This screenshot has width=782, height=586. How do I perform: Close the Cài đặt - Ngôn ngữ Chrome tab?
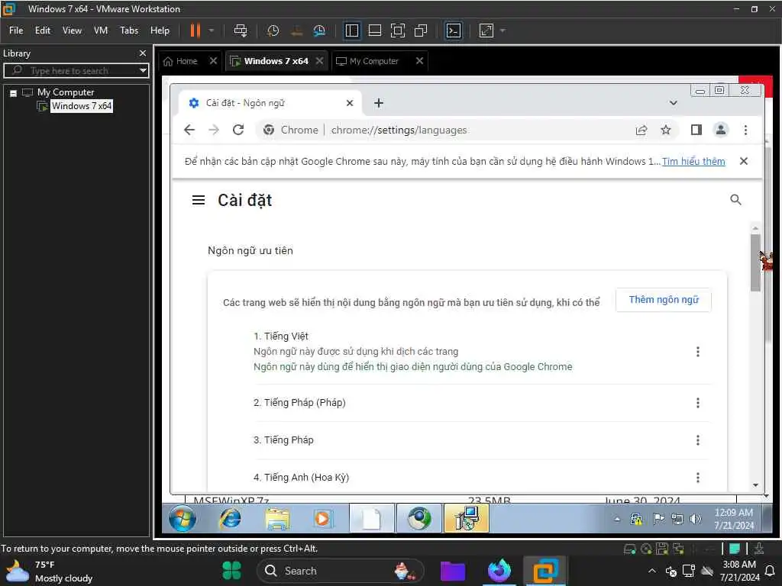(x=350, y=103)
